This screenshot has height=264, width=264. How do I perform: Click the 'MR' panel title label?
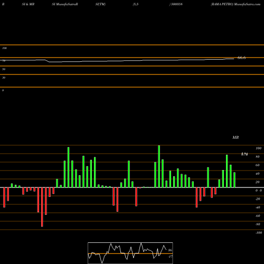235,137
